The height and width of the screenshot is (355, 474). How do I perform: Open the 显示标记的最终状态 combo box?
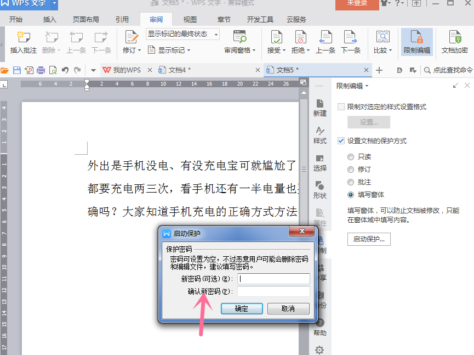pos(182,34)
